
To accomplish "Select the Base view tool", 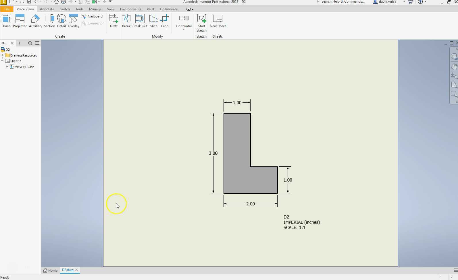I will tap(6, 21).
